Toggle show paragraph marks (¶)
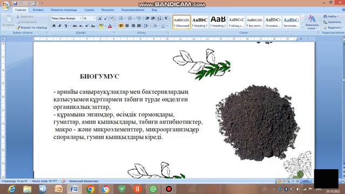The image size is (345, 194). [x=166, y=18]
